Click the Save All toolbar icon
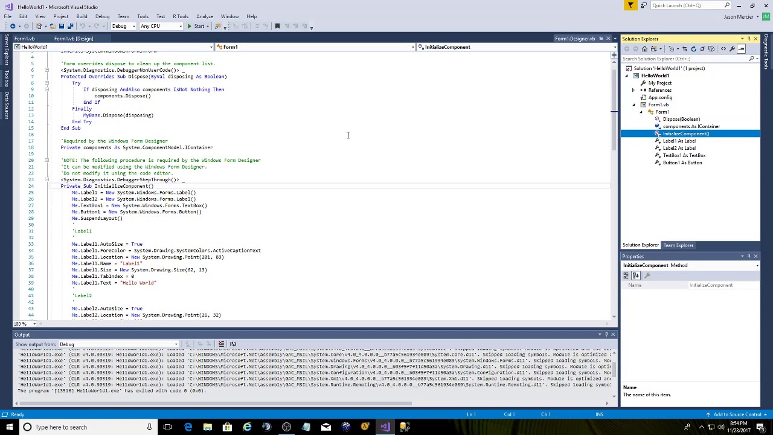Screen dimensions: 773x435 70,26
